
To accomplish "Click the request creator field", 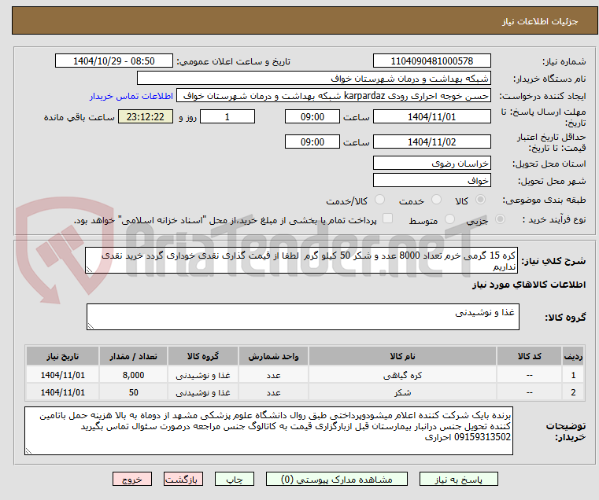I will click(334, 96).
